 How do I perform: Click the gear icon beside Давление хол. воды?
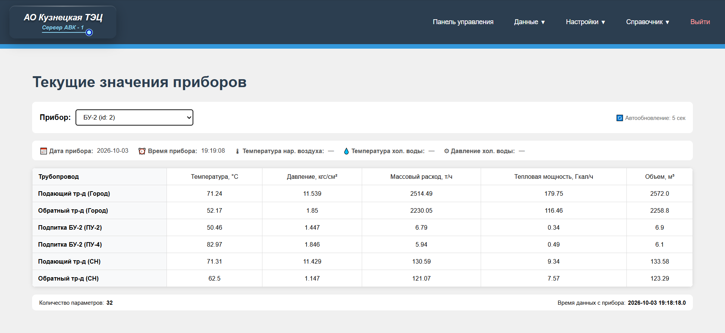point(447,151)
